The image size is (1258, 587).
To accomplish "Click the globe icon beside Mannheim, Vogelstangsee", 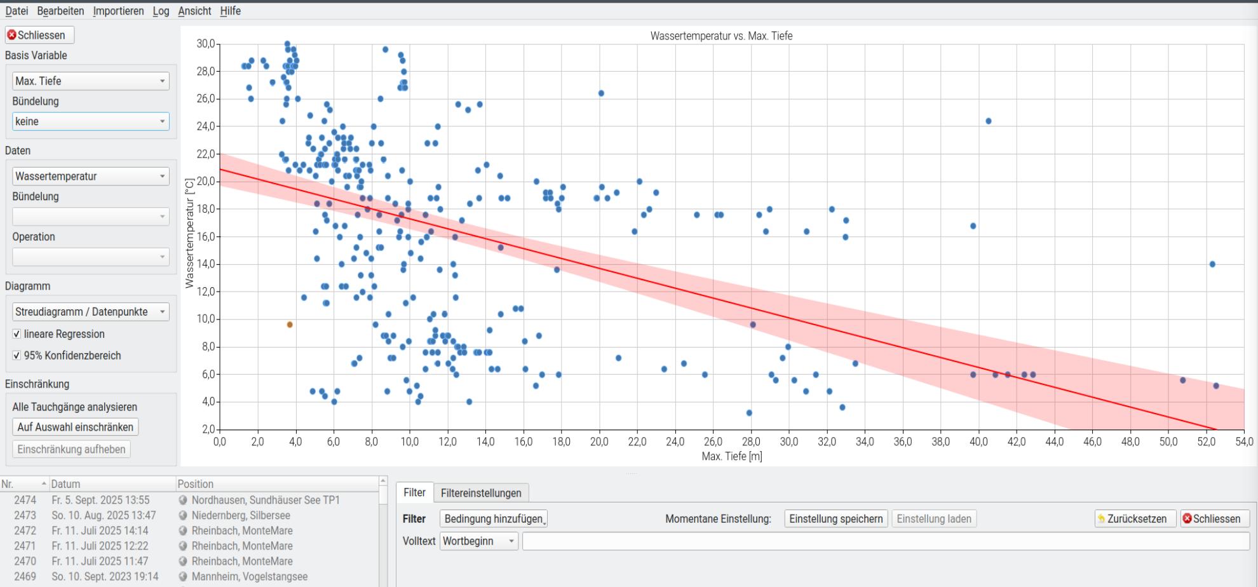I will 184,576.
